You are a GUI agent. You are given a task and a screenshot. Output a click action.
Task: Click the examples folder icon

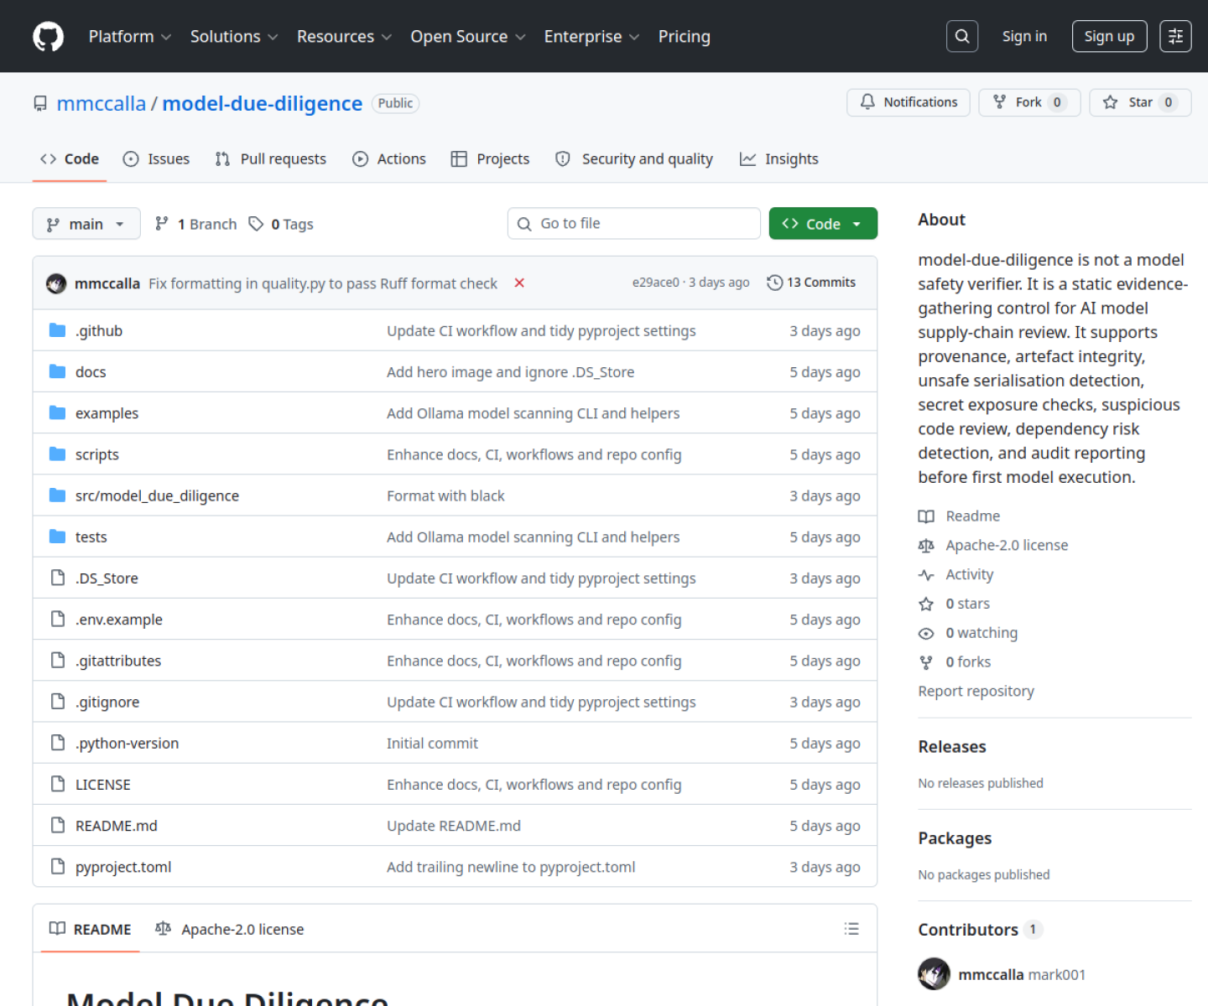click(57, 412)
